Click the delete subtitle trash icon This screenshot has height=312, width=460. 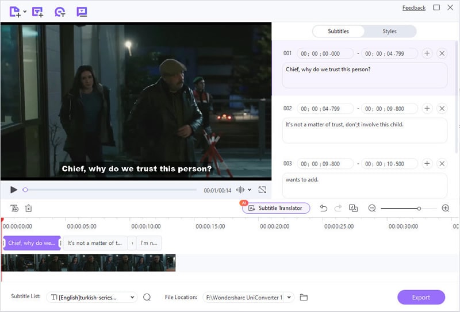click(x=28, y=208)
